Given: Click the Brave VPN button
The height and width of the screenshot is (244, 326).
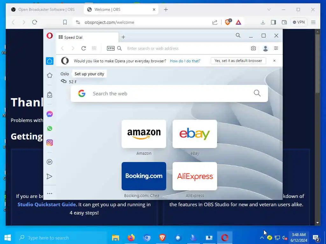Looking at the screenshot, I should point(299,22).
